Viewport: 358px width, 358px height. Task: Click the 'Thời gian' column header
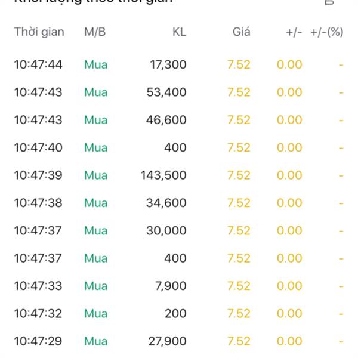point(39,32)
